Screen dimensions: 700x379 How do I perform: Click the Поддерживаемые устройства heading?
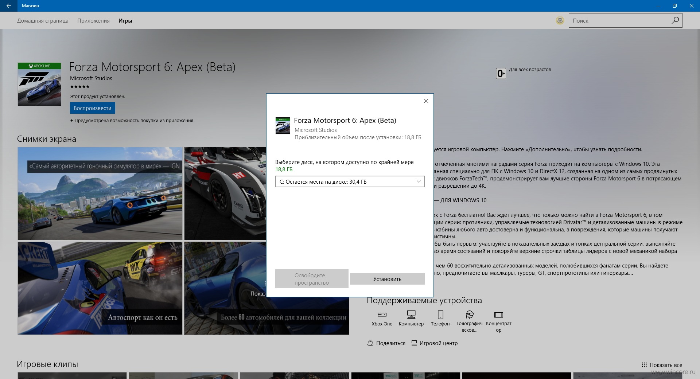tap(424, 300)
